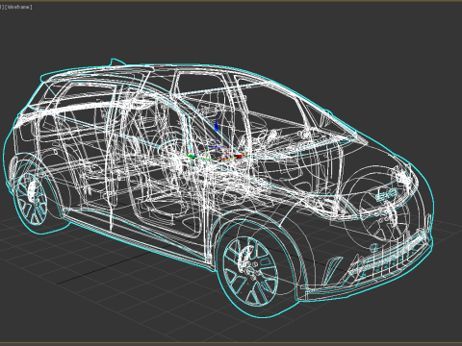This screenshot has height=346, width=462.
Task: Click the green Y-axis arrowhead of gizmo
Action: [x=191, y=157]
